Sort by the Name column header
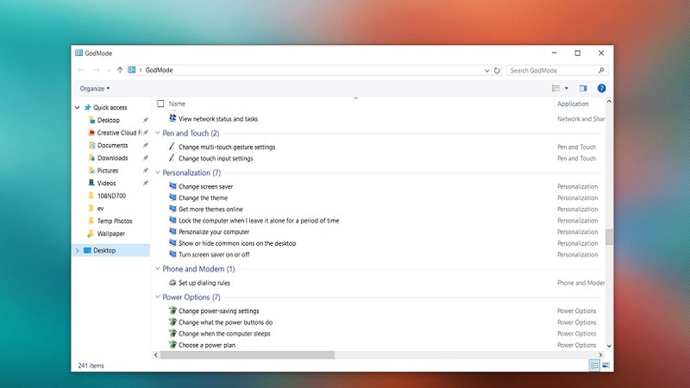This screenshot has height=388, width=690. [178, 103]
